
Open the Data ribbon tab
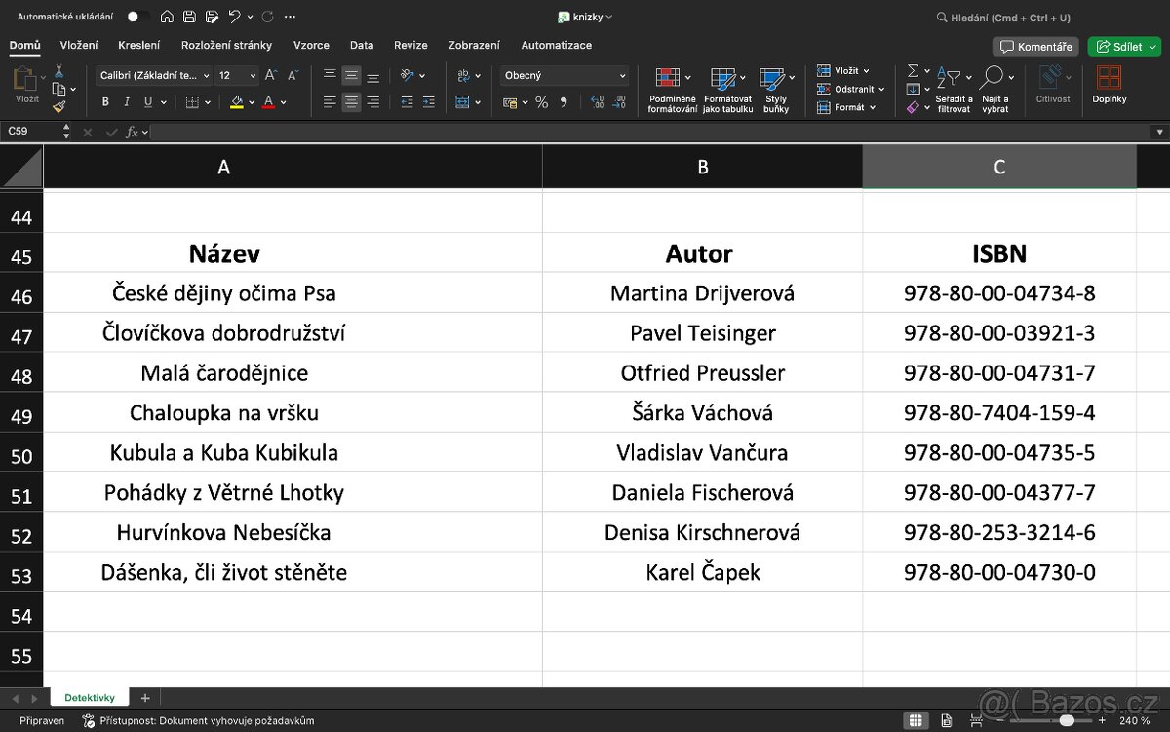[362, 45]
